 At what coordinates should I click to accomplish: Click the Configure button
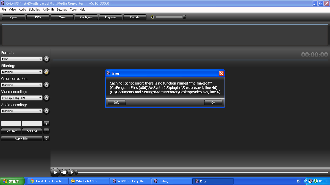86,17
